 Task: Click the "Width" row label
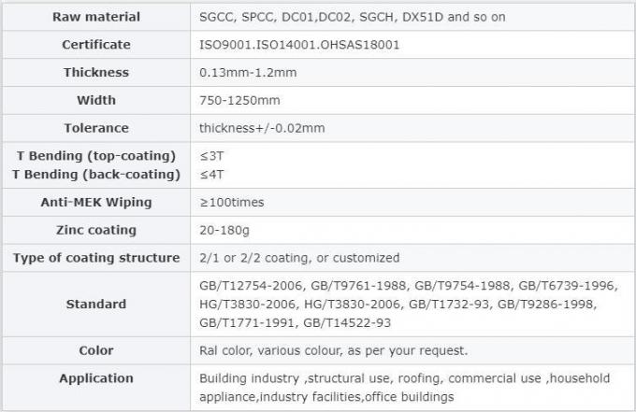96,100
